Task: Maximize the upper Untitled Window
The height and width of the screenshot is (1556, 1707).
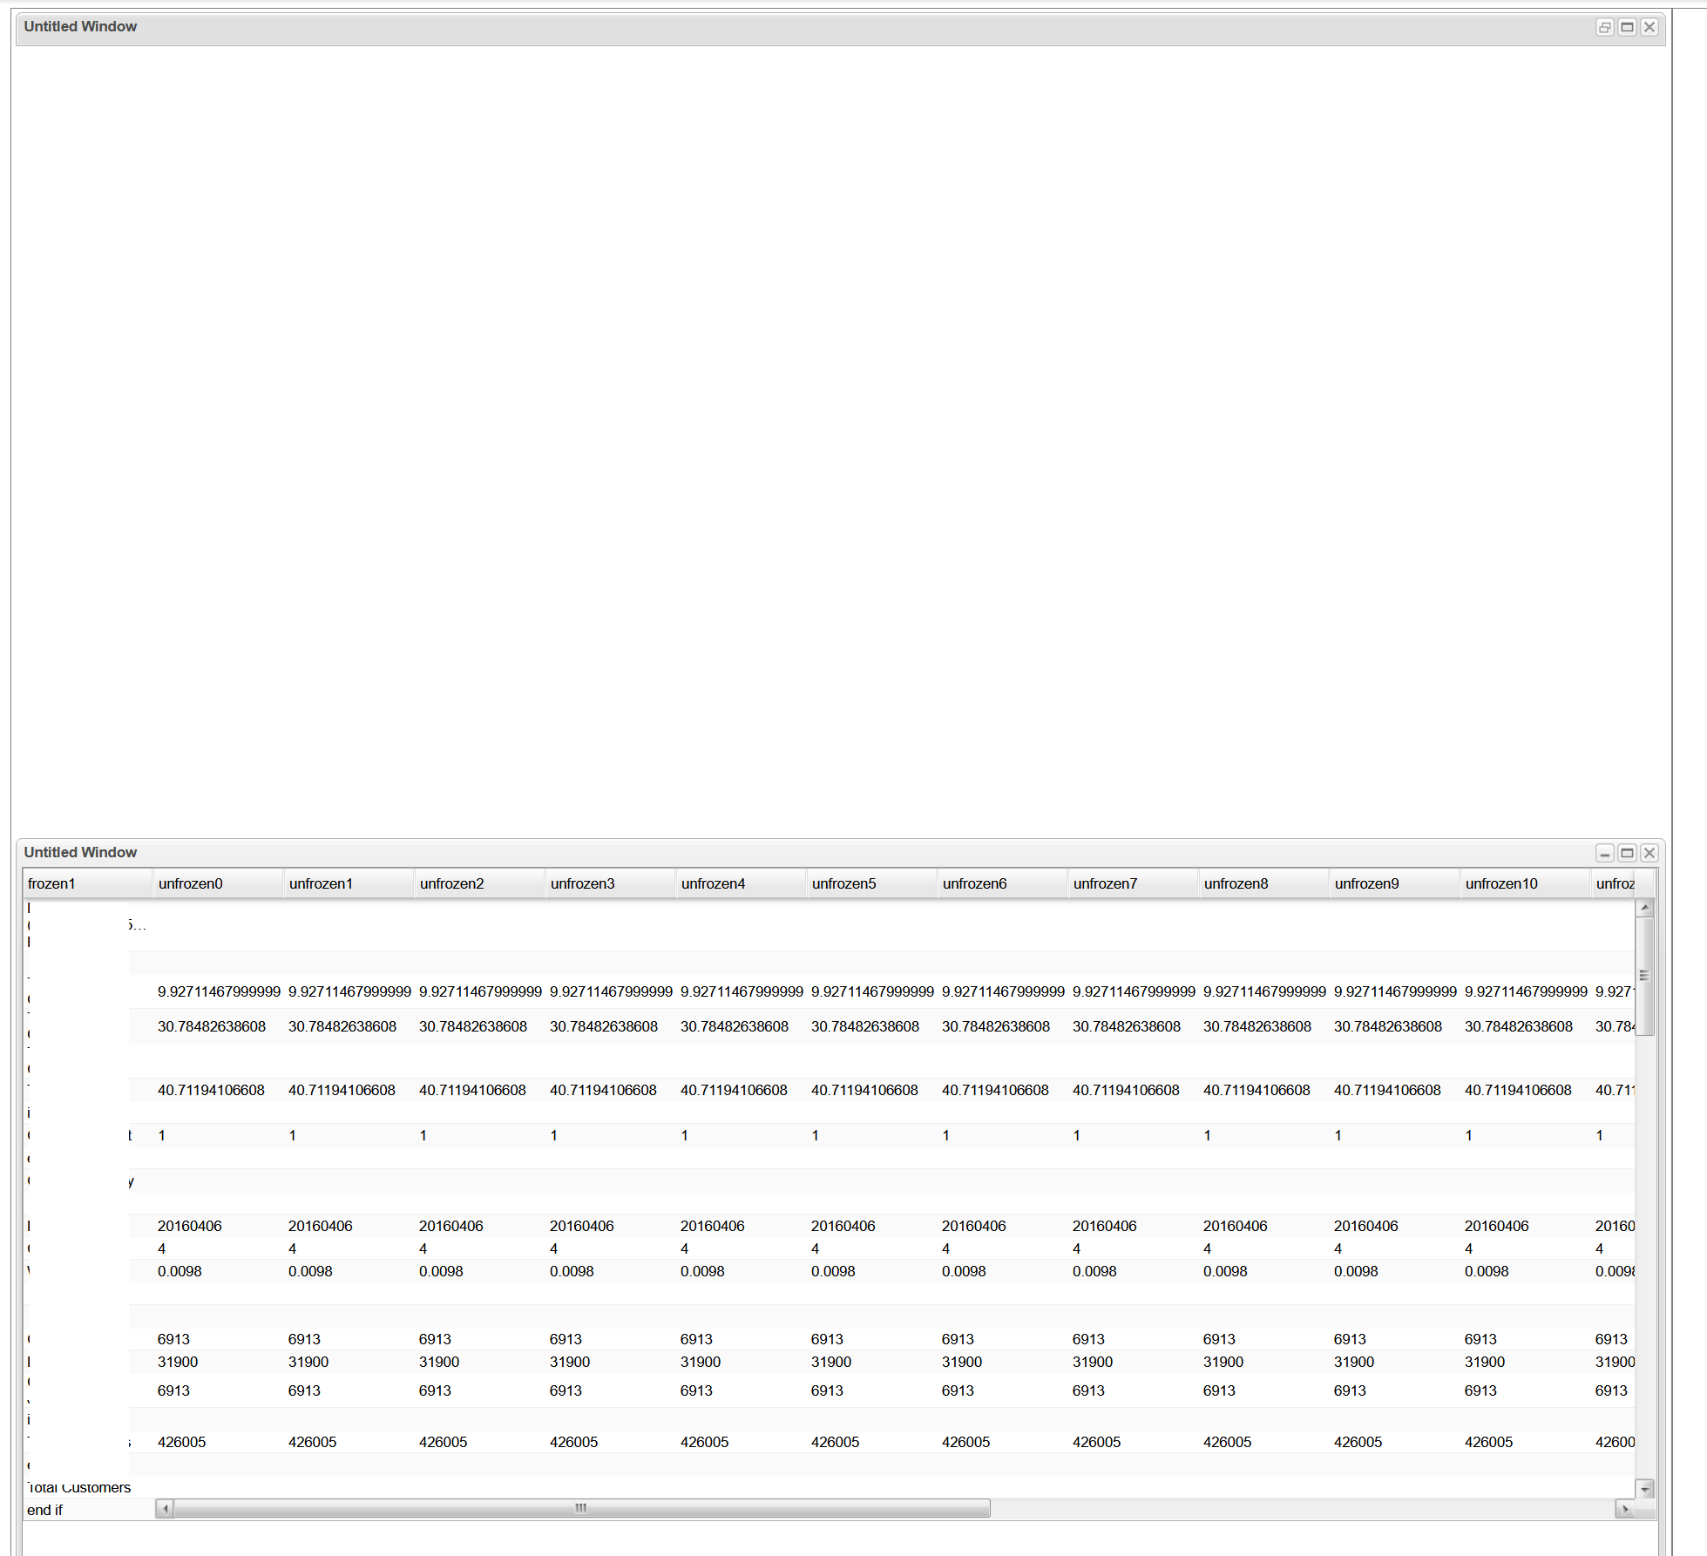Action: (x=1627, y=27)
